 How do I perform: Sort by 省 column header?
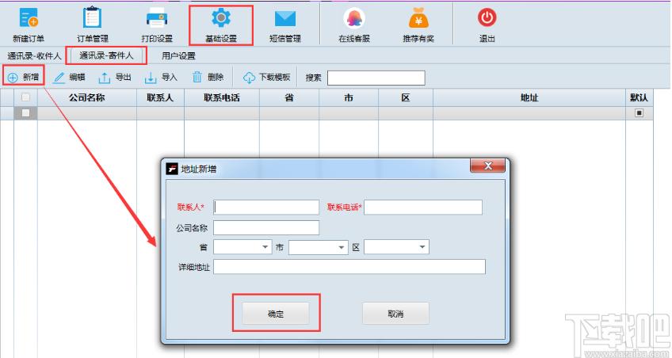(x=289, y=97)
